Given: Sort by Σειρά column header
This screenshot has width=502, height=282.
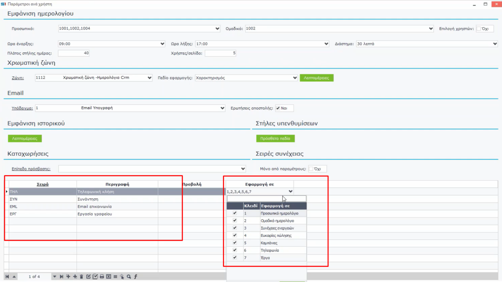Looking at the screenshot, I should click(43, 184).
